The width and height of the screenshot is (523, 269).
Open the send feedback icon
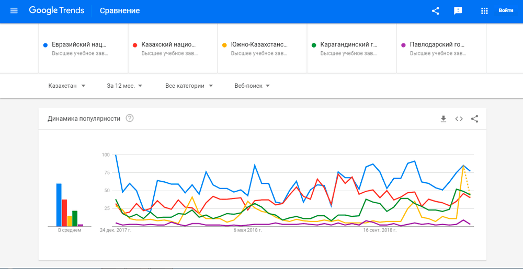tap(458, 11)
